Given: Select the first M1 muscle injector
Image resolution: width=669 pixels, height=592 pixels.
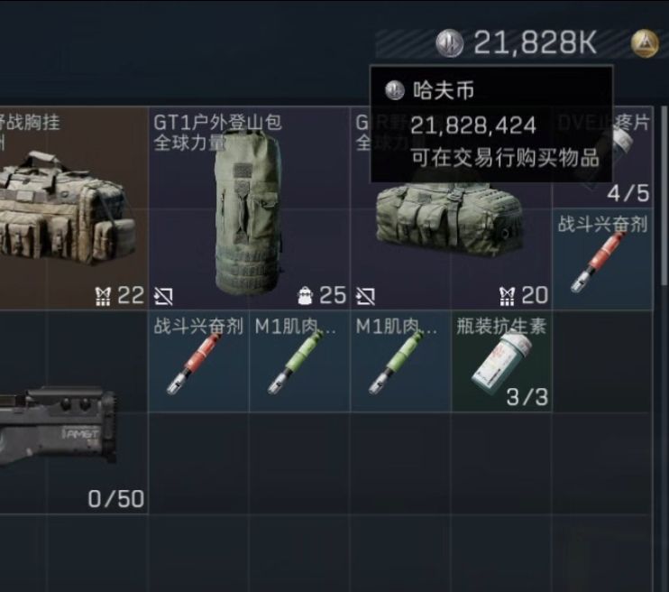Looking at the screenshot, I should click(x=300, y=361).
